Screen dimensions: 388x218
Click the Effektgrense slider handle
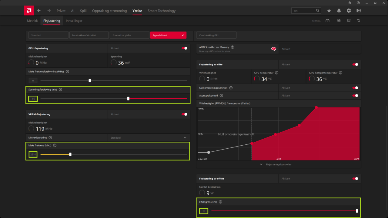point(357,211)
